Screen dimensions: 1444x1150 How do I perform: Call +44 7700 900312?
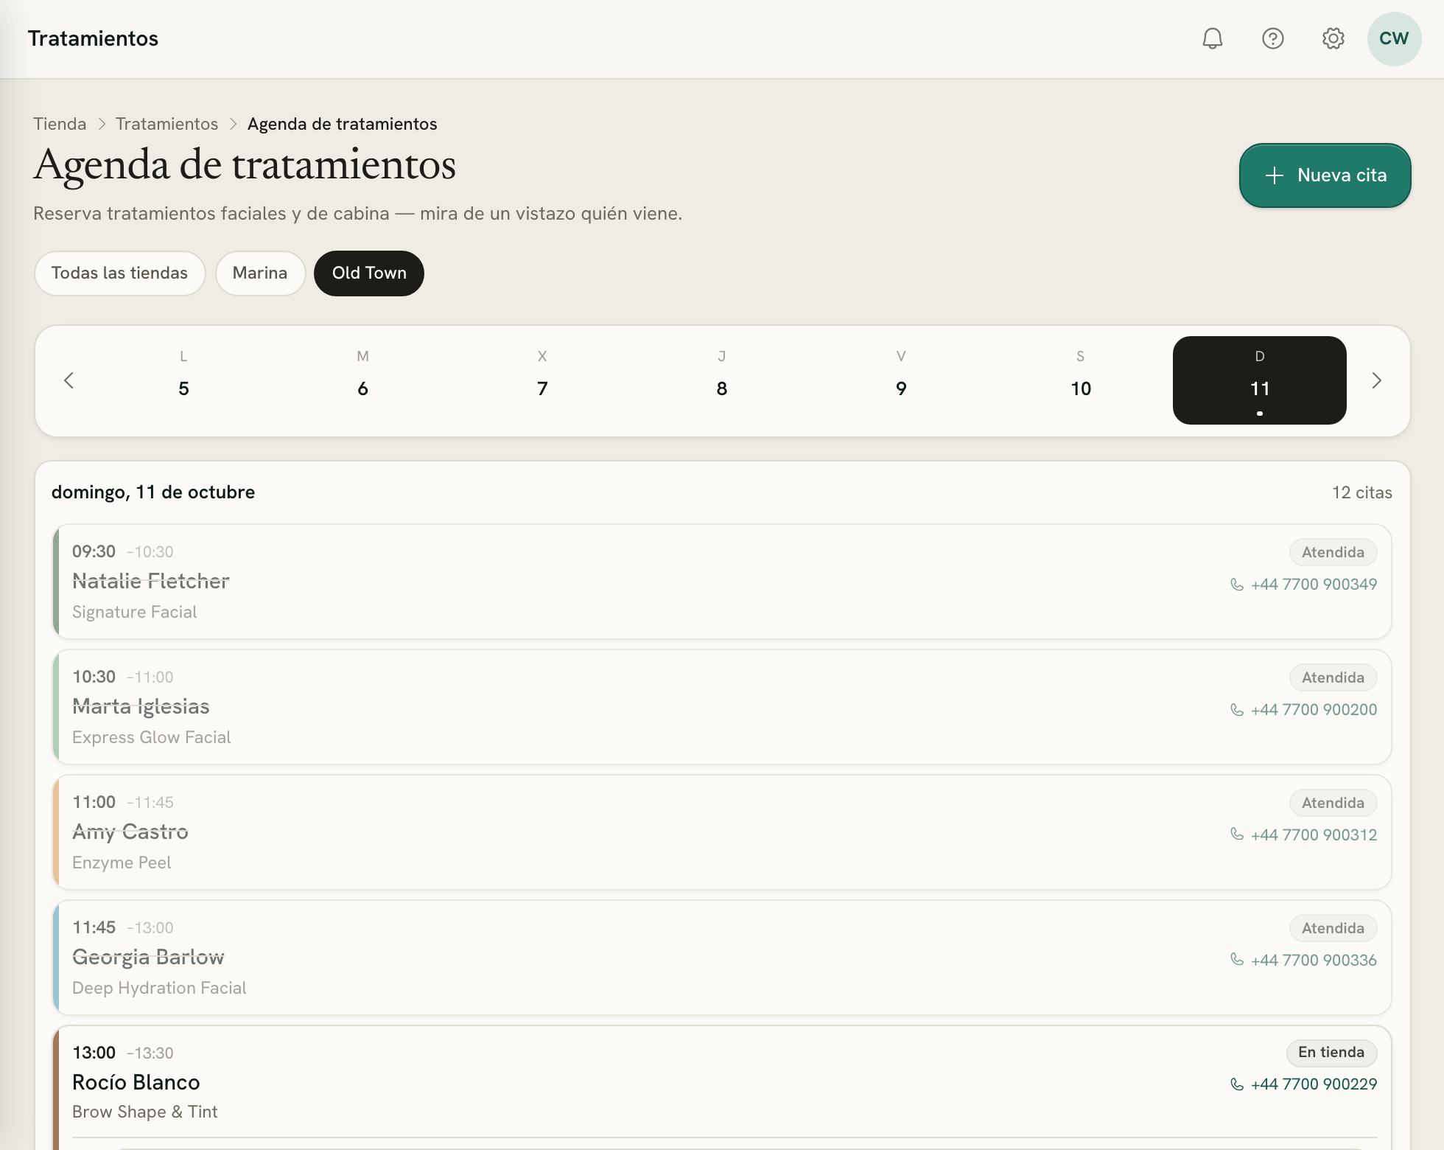1314,835
